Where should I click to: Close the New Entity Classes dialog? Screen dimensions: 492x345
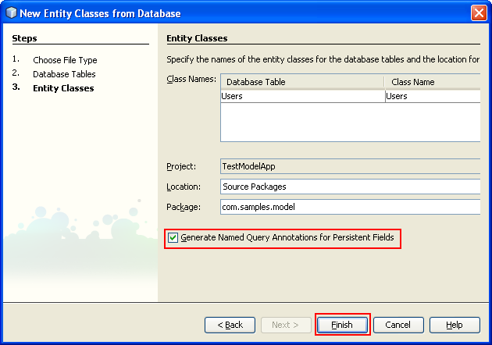(479, 13)
